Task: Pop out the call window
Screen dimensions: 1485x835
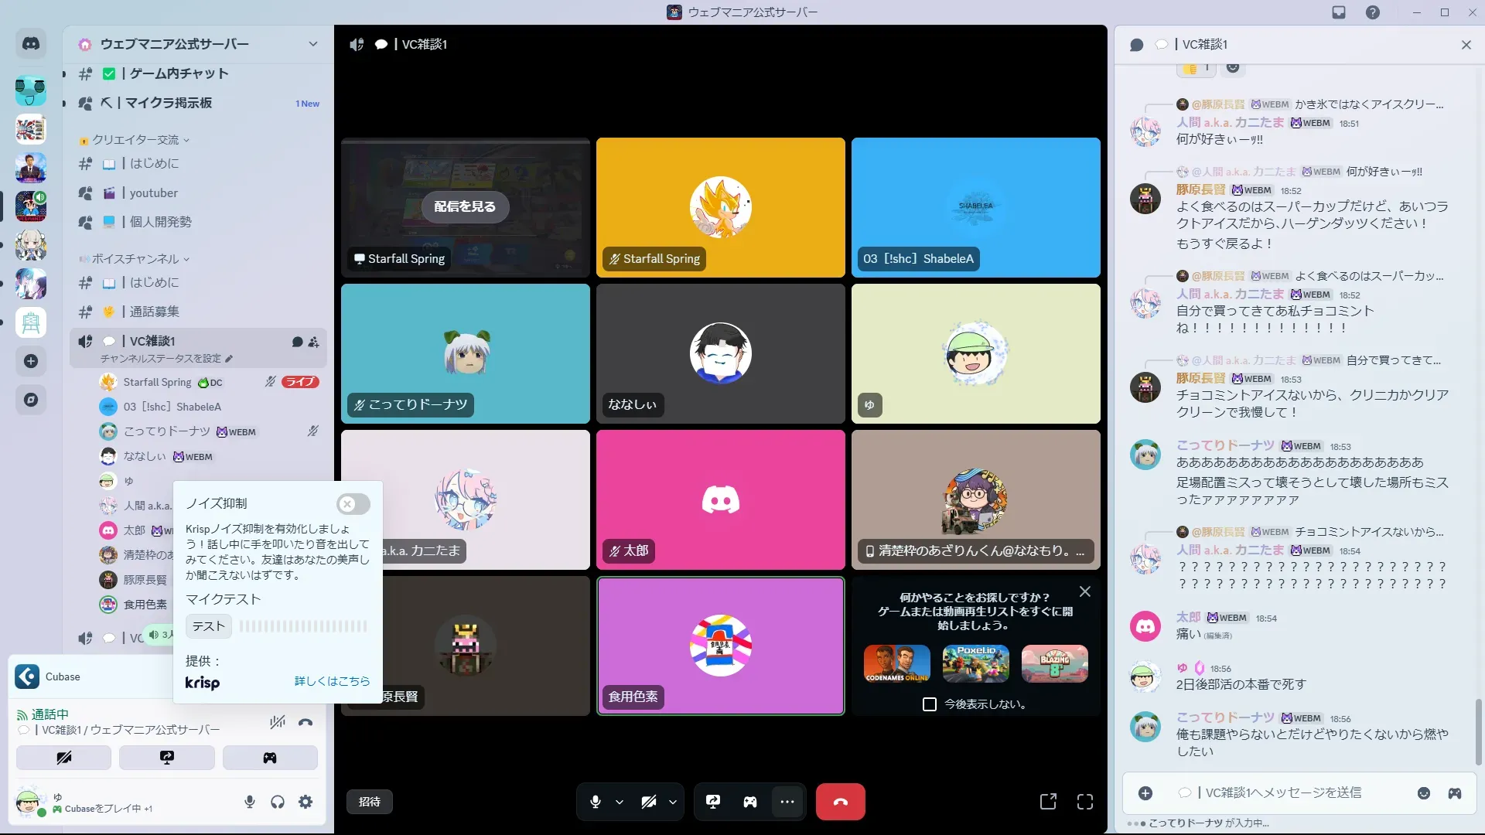Action: click(1048, 802)
